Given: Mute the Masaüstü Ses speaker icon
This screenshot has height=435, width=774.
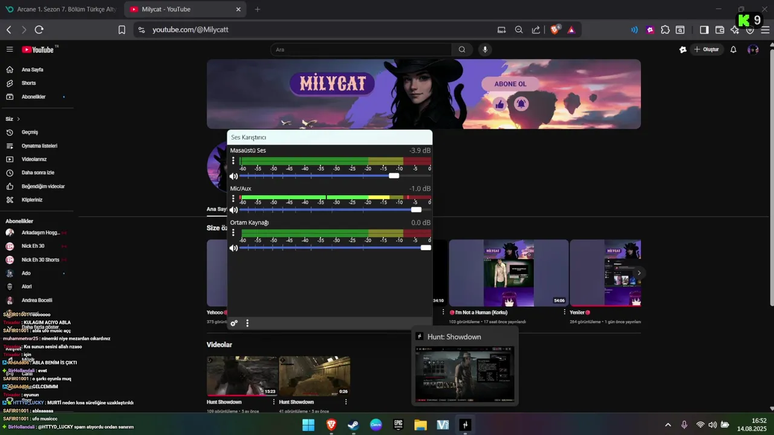Looking at the screenshot, I should coord(233,176).
